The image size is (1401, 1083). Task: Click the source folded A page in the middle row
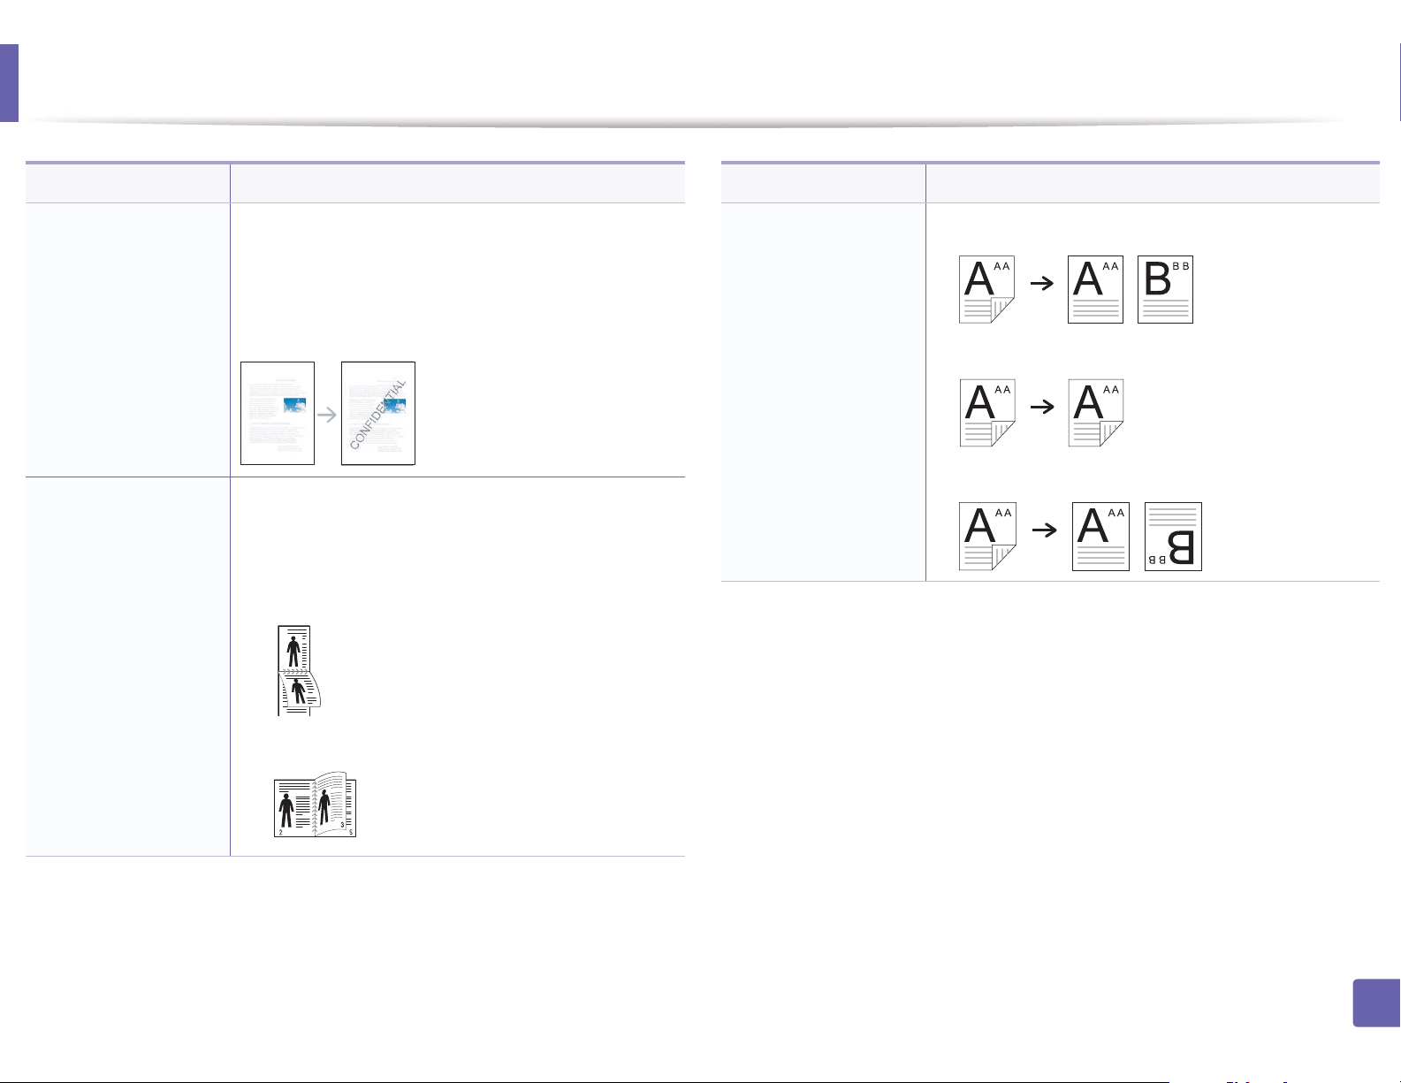pyautogui.click(x=986, y=412)
